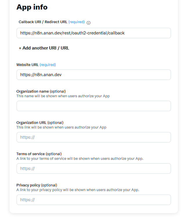Click the 'Organization name (optional)' label

[41, 91]
